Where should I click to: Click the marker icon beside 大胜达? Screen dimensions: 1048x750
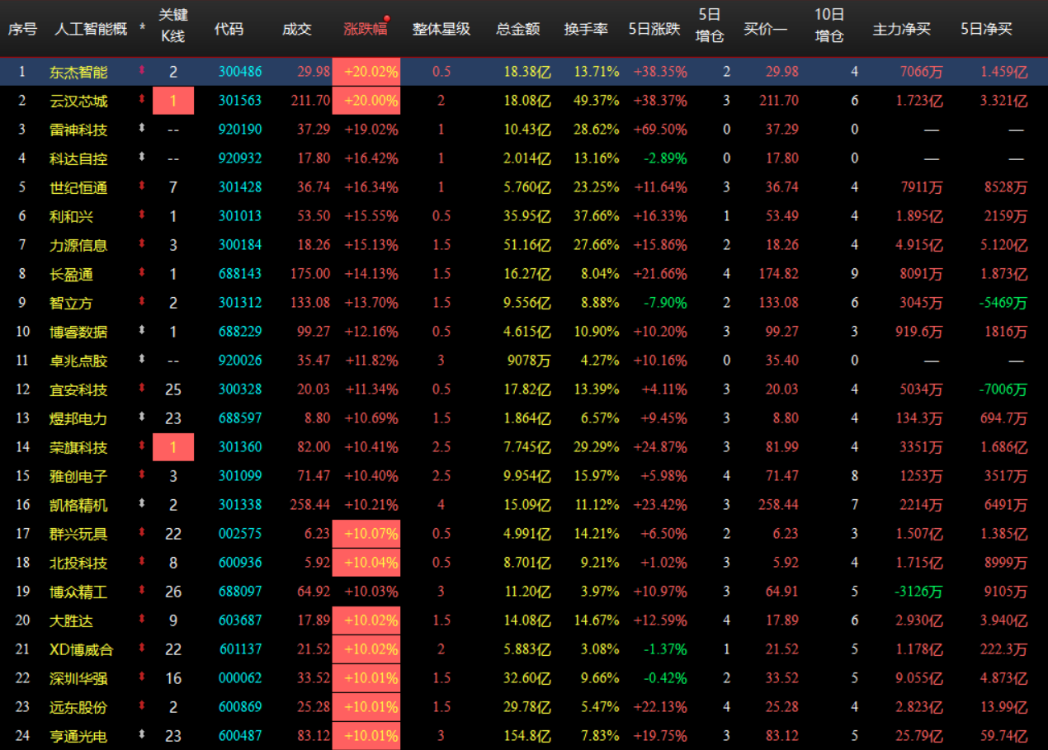coord(142,620)
